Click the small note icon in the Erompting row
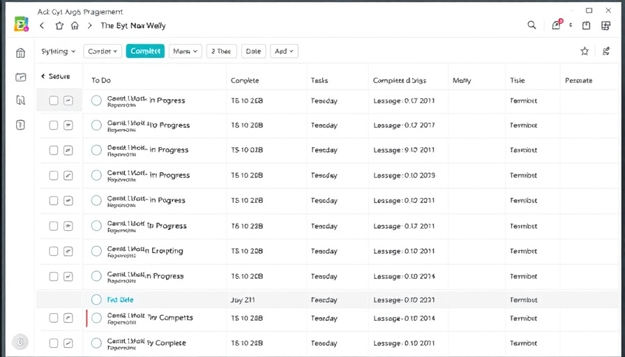 pyautogui.click(x=68, y=252)
